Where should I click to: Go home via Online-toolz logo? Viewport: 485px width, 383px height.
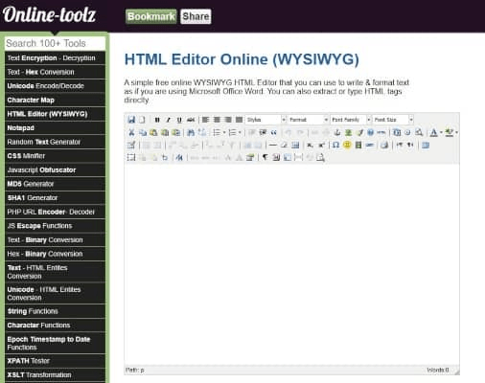[49, 14]
